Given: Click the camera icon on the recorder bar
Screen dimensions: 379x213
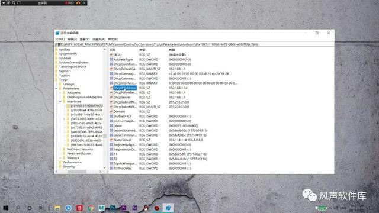Looking at the screenshot, I should 78,3.
